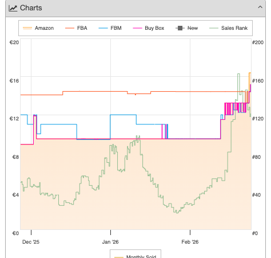The height and width of the screenshot is (258, 271).
Task: Click the €12 price axis label
Action: click(14, 119)
